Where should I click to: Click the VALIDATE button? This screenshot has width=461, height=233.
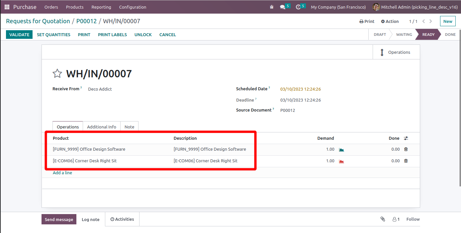(19, 35)
